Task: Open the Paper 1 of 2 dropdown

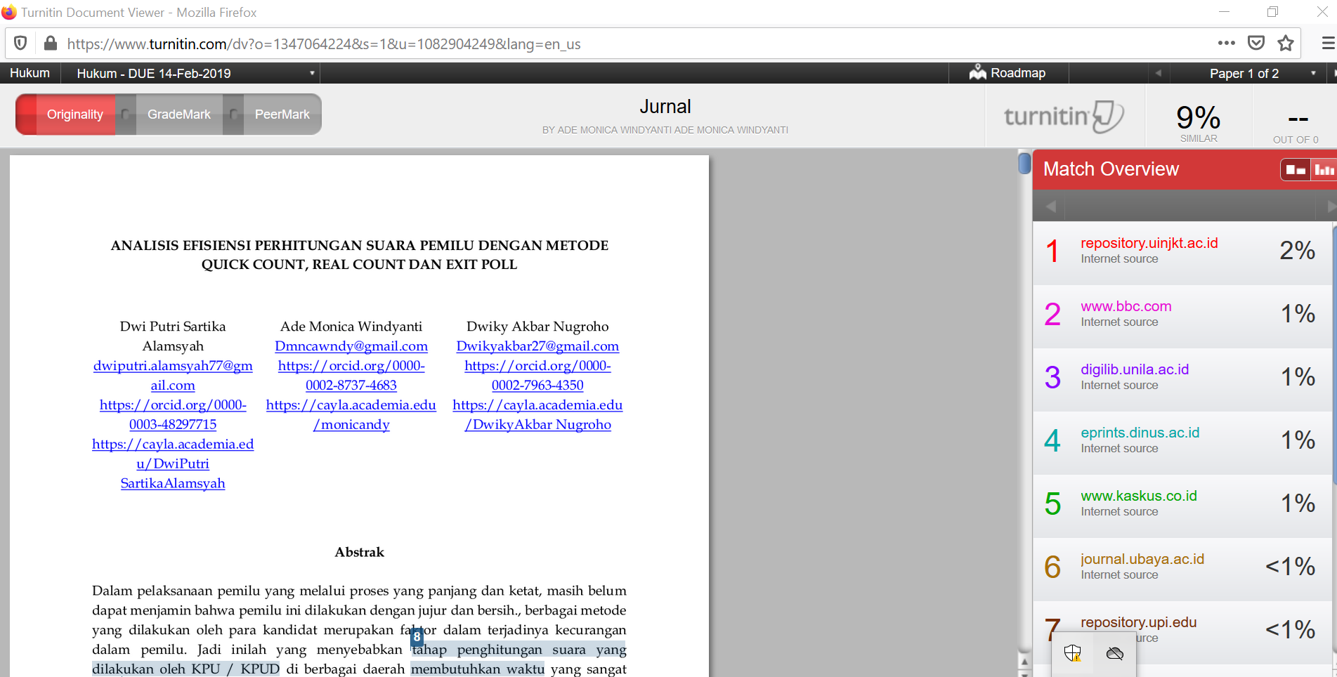Action: pyautogui.click(x=1312, y=73)
